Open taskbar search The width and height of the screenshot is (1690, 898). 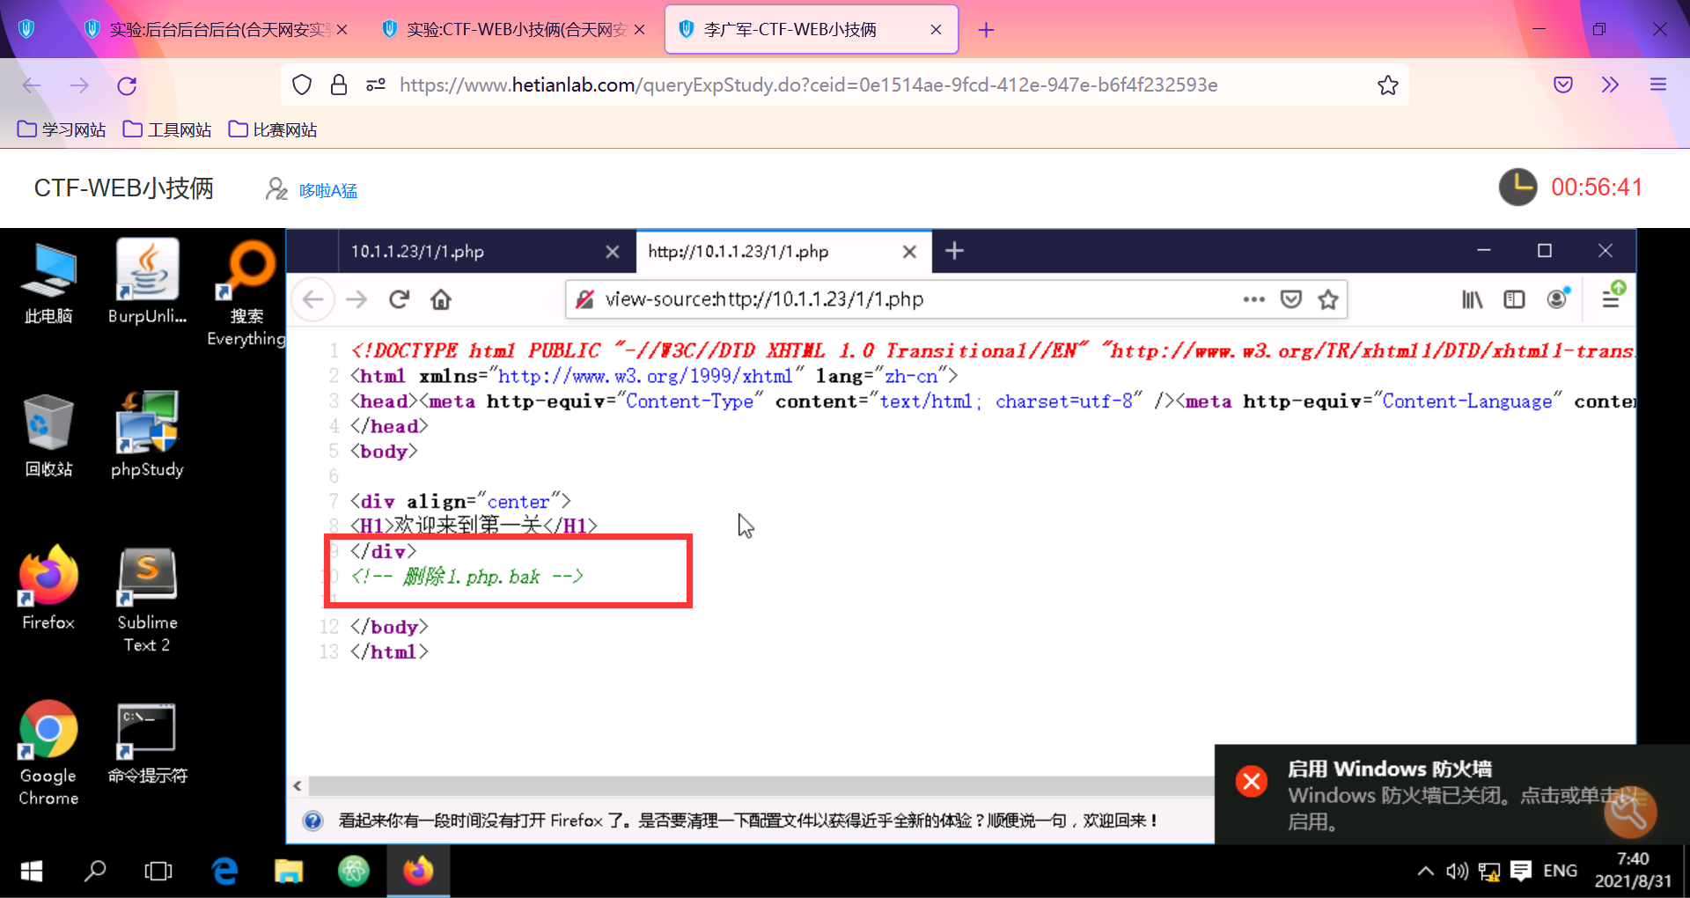(95, 872)
